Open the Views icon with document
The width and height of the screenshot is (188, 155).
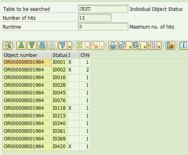pyautogui.click(x=123, y=46)
